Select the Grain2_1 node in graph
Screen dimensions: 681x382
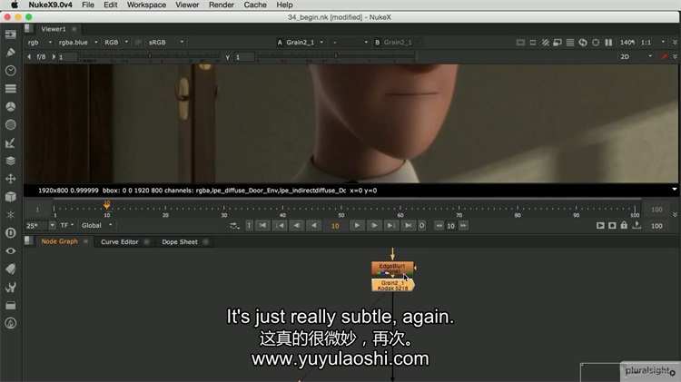tap(392, 285)
